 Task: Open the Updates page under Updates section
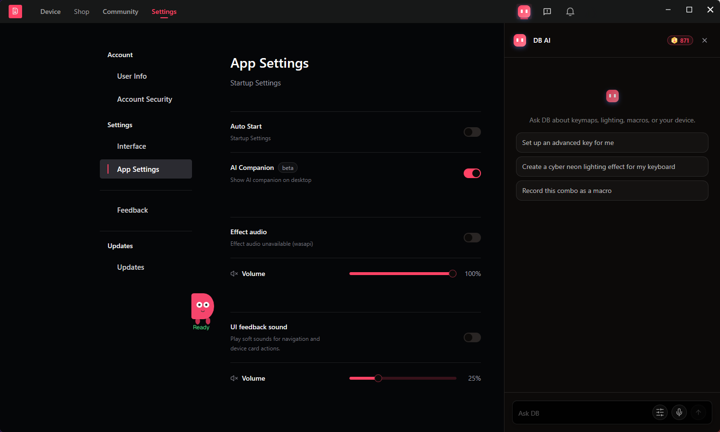click(146, 267)
